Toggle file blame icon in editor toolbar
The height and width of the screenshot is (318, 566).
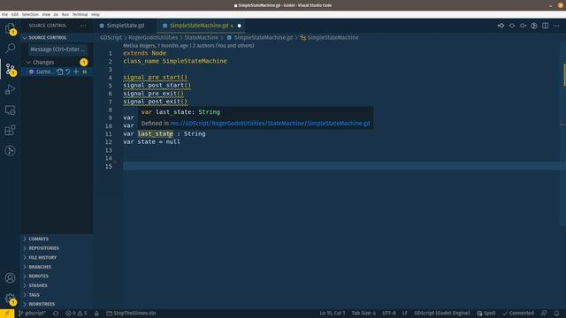[534, 26]
